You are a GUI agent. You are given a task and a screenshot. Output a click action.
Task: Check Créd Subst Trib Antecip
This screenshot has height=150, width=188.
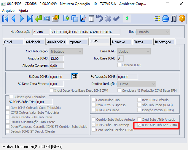point(139,119)
